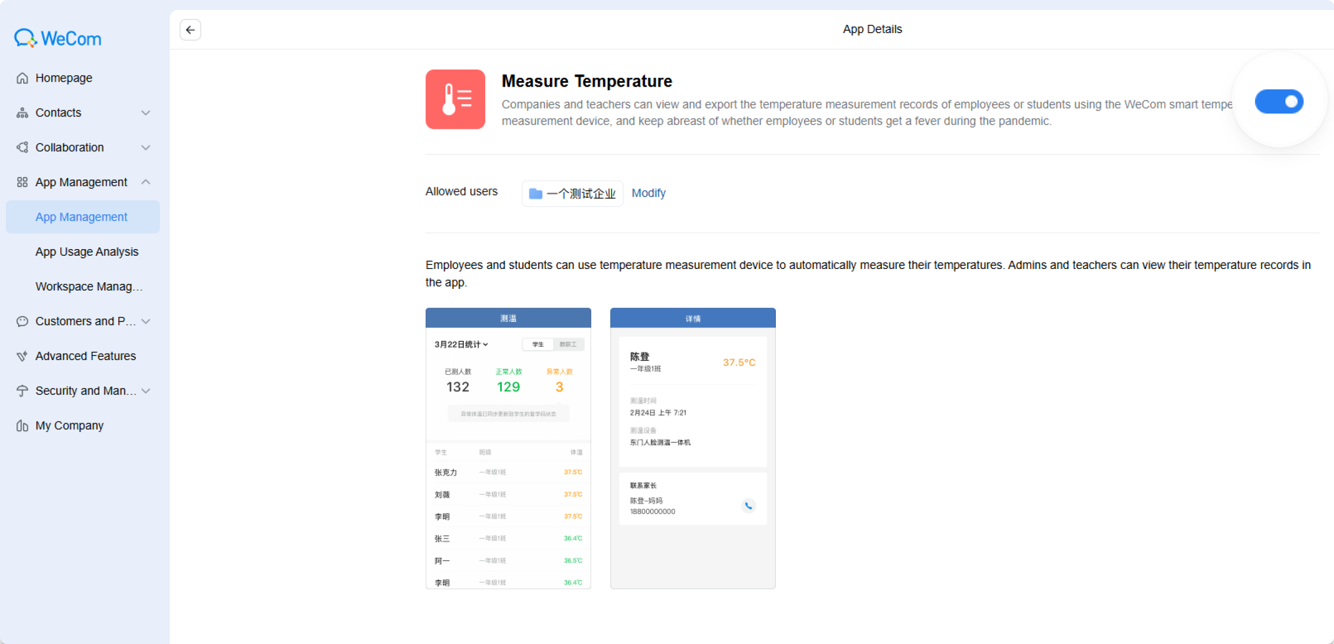The height and width of the screenshot is (644, 1334).
Task: Click the blue folder icon in allowed users
Action: (x=535, y=193)
